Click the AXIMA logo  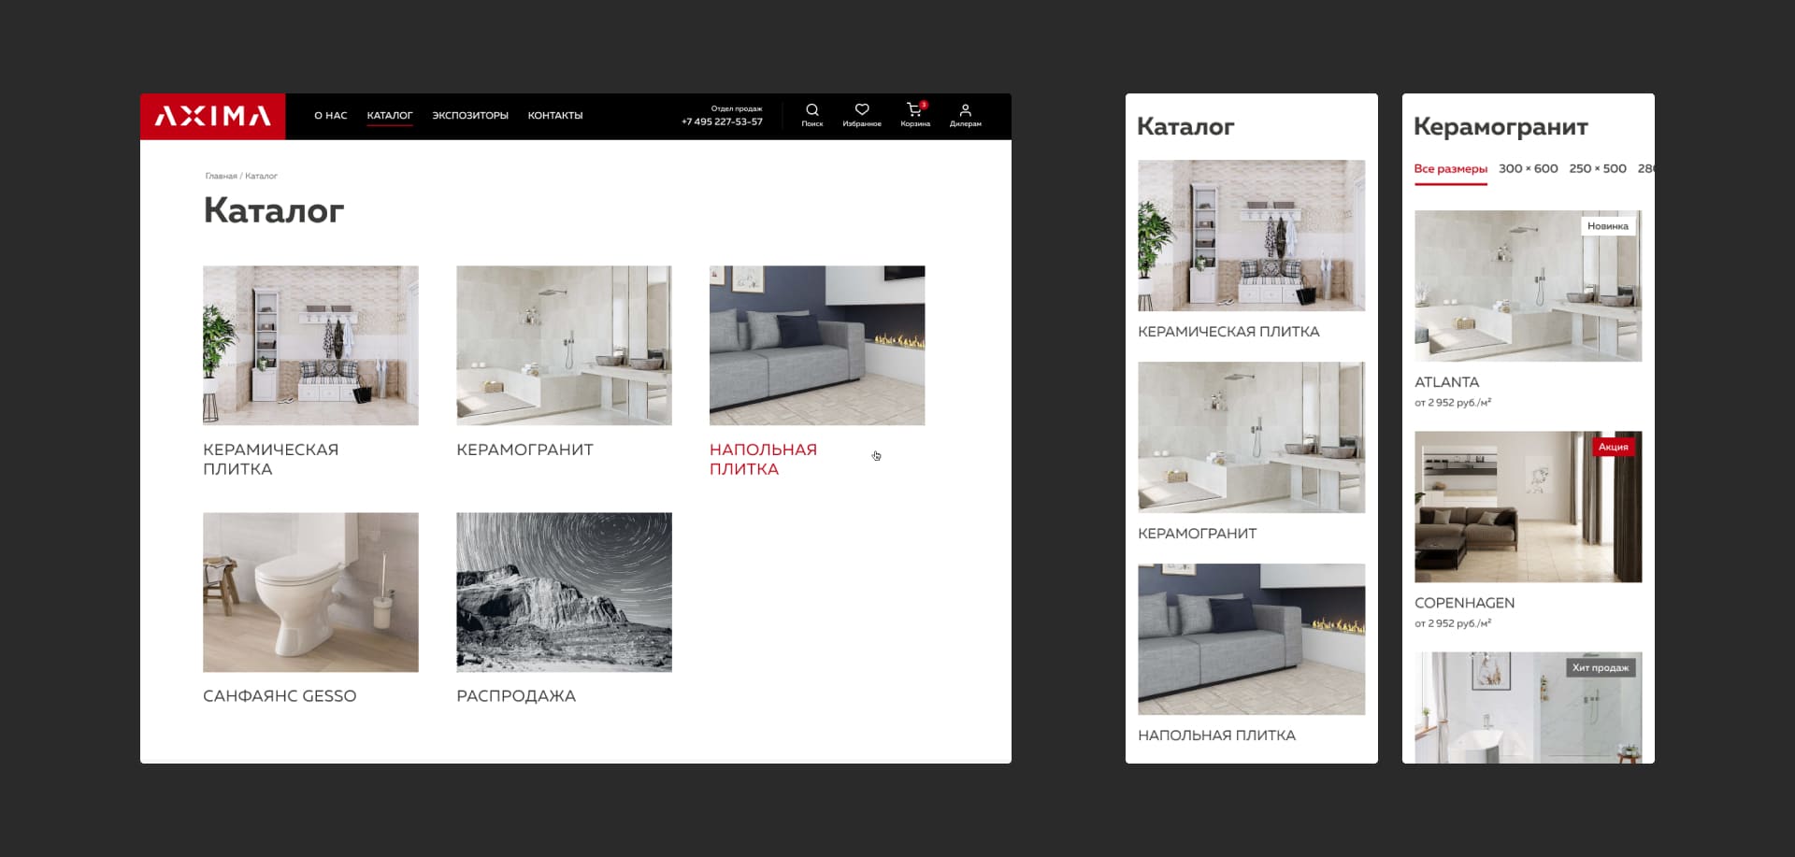point(212,116)
